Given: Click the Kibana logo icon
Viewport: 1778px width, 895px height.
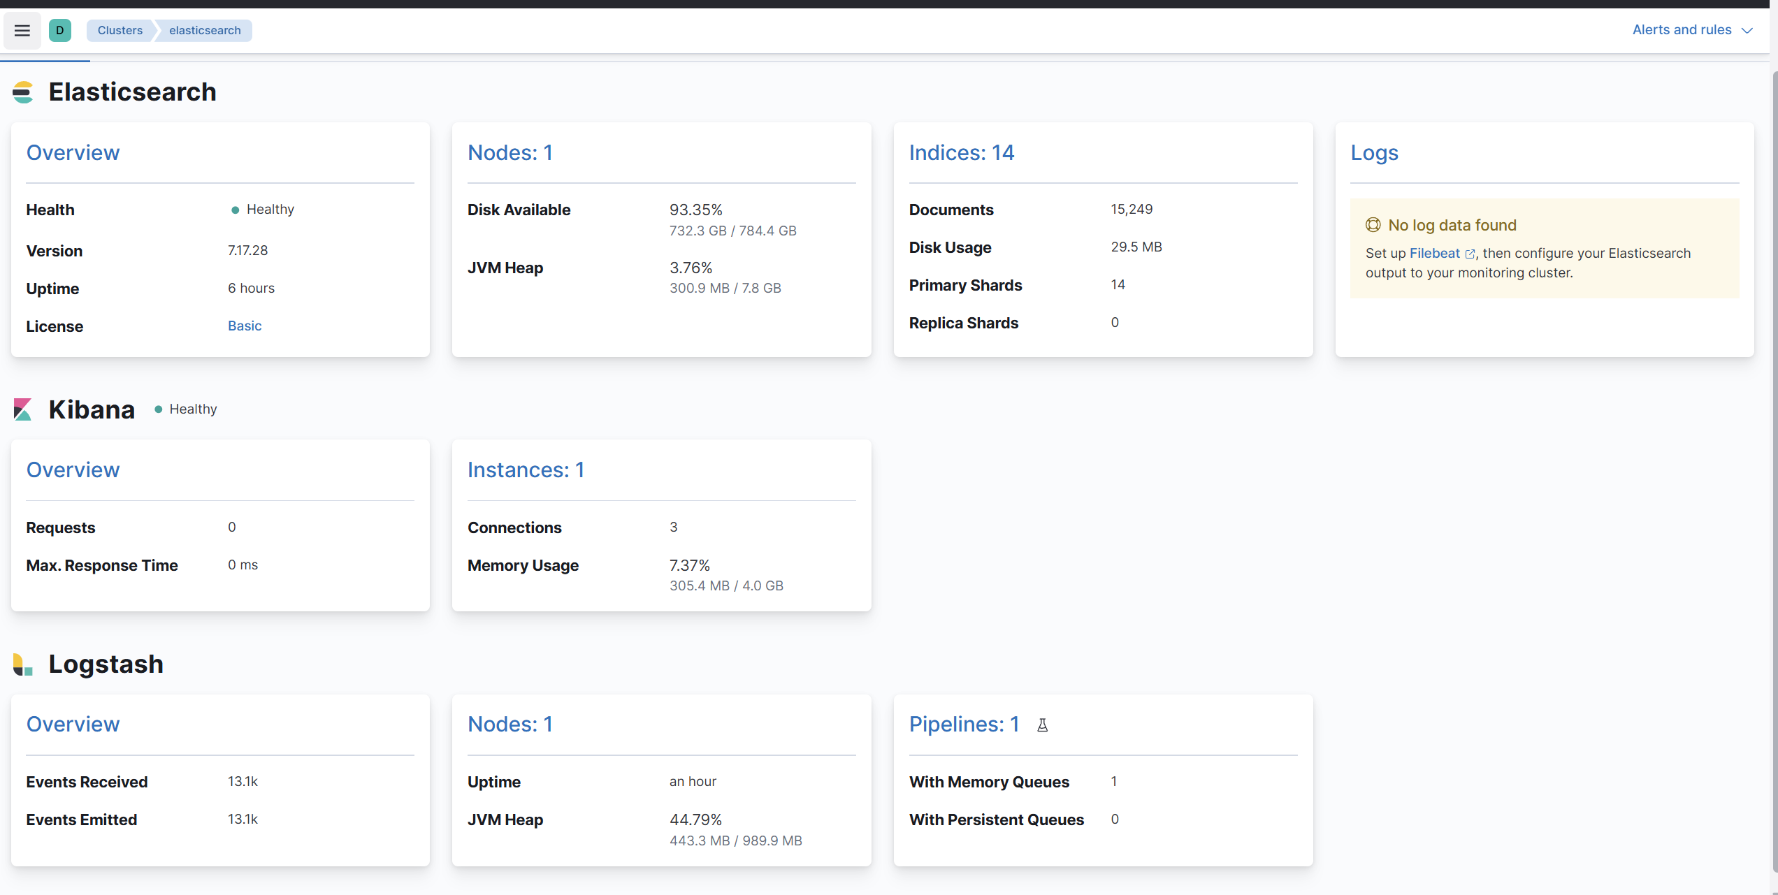Looking at the screenshot, I should pyautogui.click(x=23, y=409).
